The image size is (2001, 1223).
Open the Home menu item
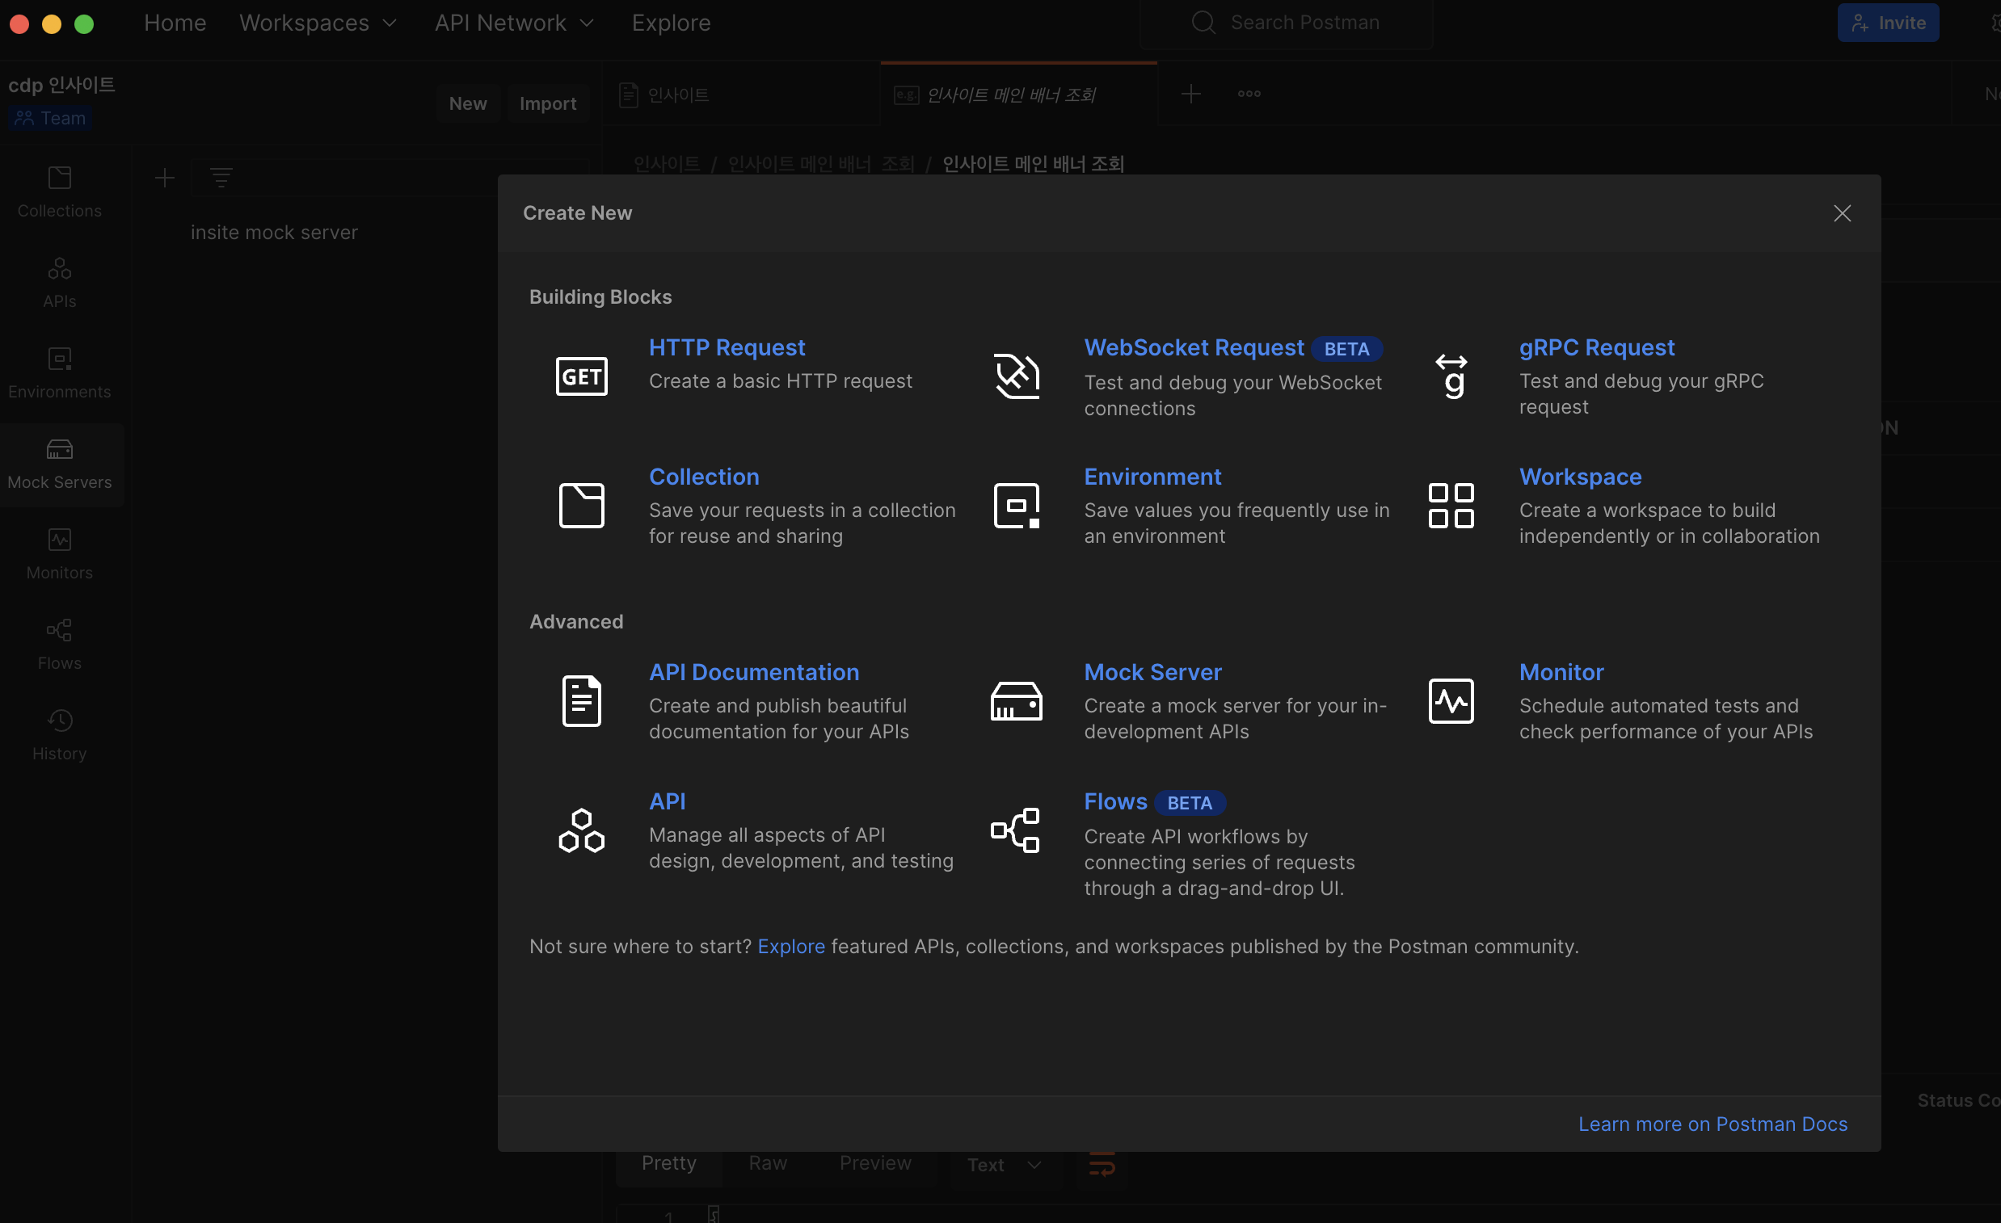pos(175,23)
